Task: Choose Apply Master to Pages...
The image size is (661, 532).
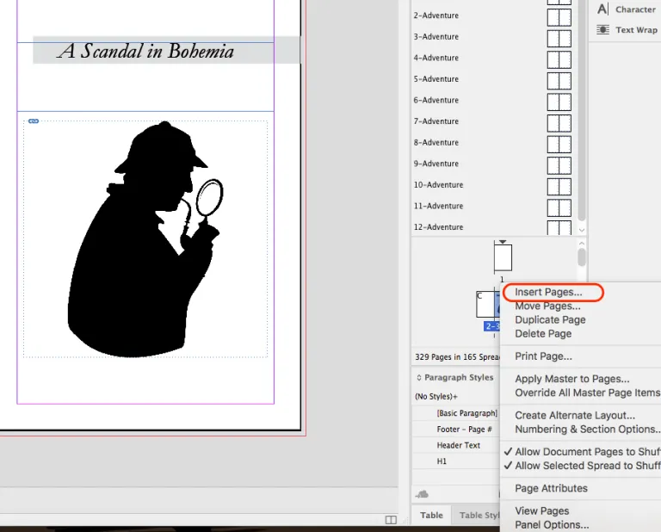Action: 572,379
